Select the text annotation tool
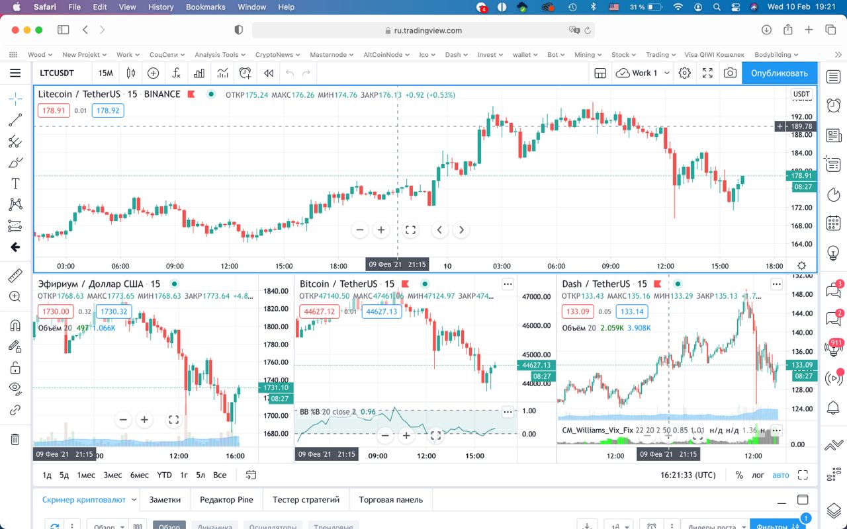 pyautogui.click(x=15, y=183)
